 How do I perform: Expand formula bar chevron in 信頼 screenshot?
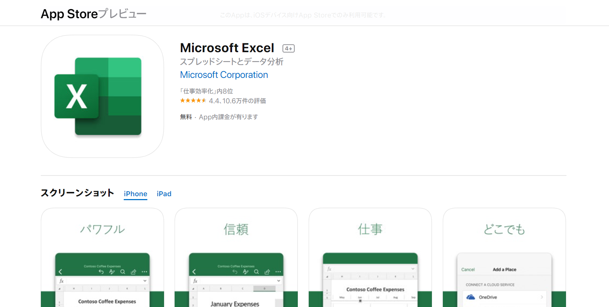[x=279, y=281]
